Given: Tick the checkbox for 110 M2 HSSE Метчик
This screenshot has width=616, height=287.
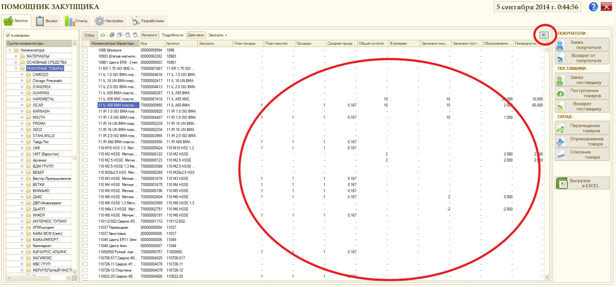Looking at the screenshot, I should tap(85, 154).
